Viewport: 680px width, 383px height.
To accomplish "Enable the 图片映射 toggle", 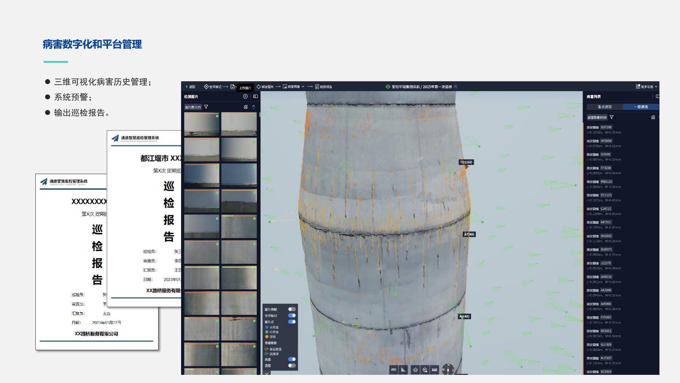I will tap(292, 309).
